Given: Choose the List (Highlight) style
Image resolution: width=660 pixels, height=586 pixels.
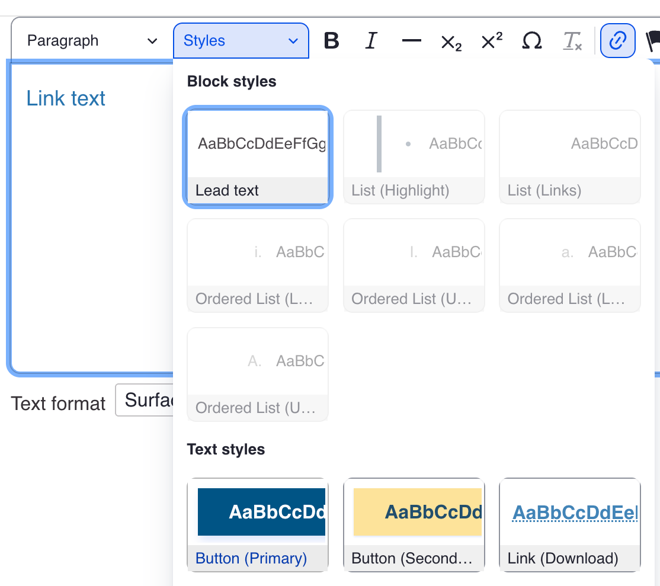Looking at the screenshot, I should pyautogui.click(x=414, y=158).
